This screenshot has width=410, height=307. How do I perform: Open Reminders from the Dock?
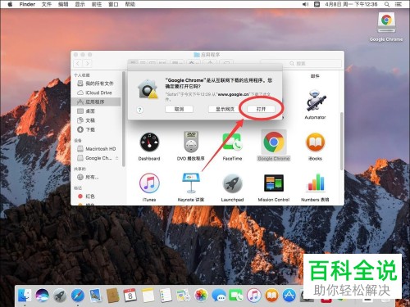[166, 296]
